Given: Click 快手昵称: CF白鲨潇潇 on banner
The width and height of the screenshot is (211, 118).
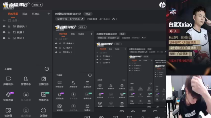Looking at the screenshot, I should [183, 42].
